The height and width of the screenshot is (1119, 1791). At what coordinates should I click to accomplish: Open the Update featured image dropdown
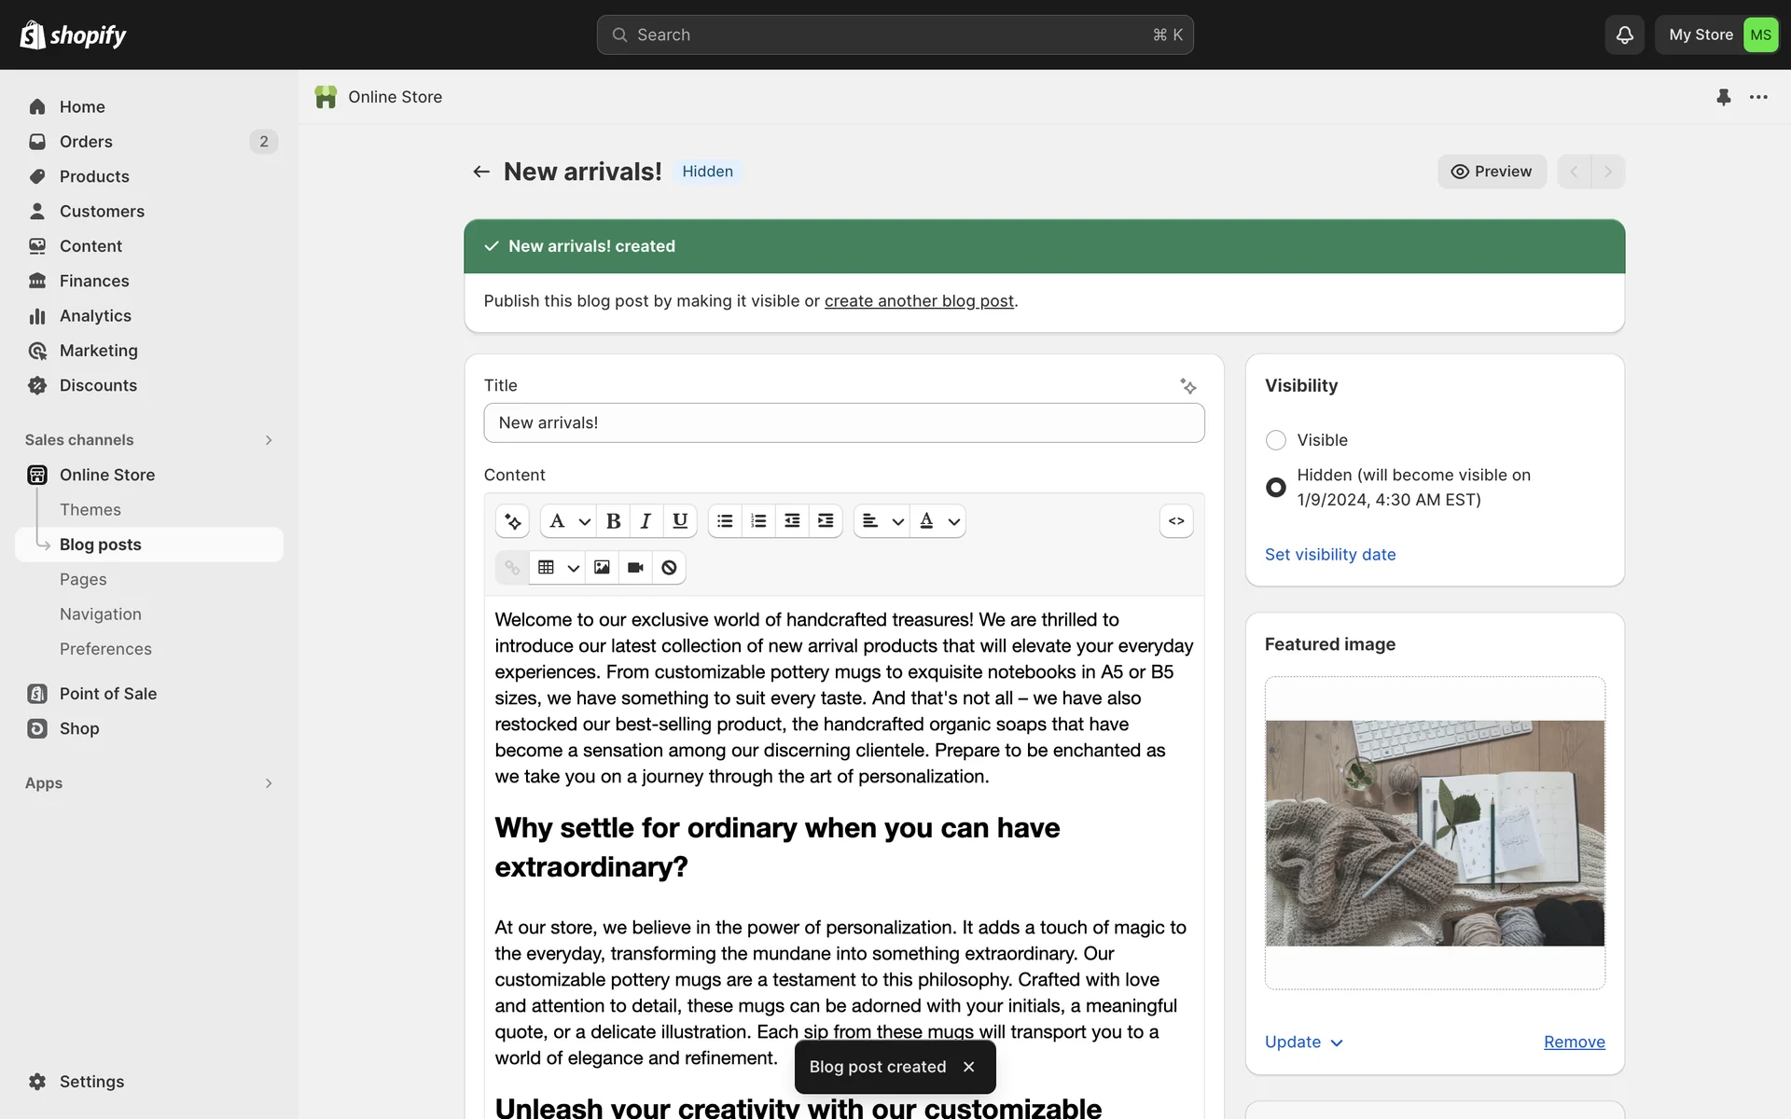(x=1303, y=1042)
